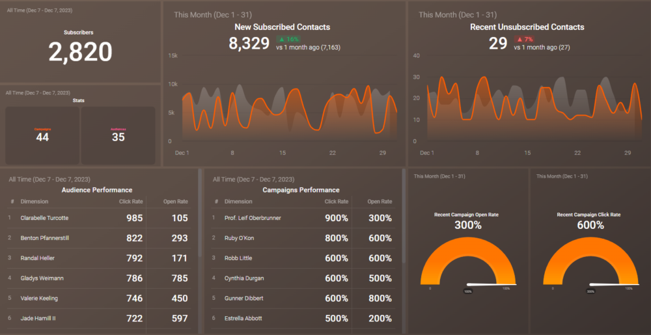Click Gunner Dibbert's open rate 800%
651x335 pixels.
click(x=380, y=298)
